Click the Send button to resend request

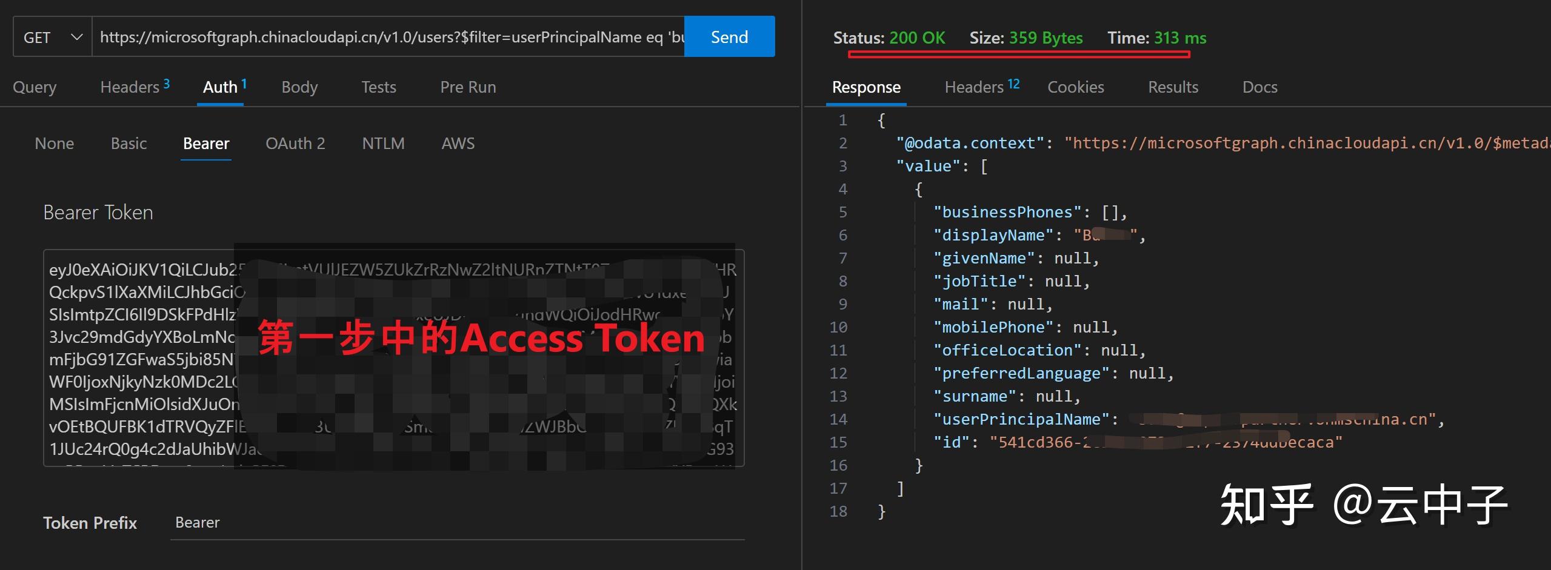pyautogui.click(x=729, y=36)
